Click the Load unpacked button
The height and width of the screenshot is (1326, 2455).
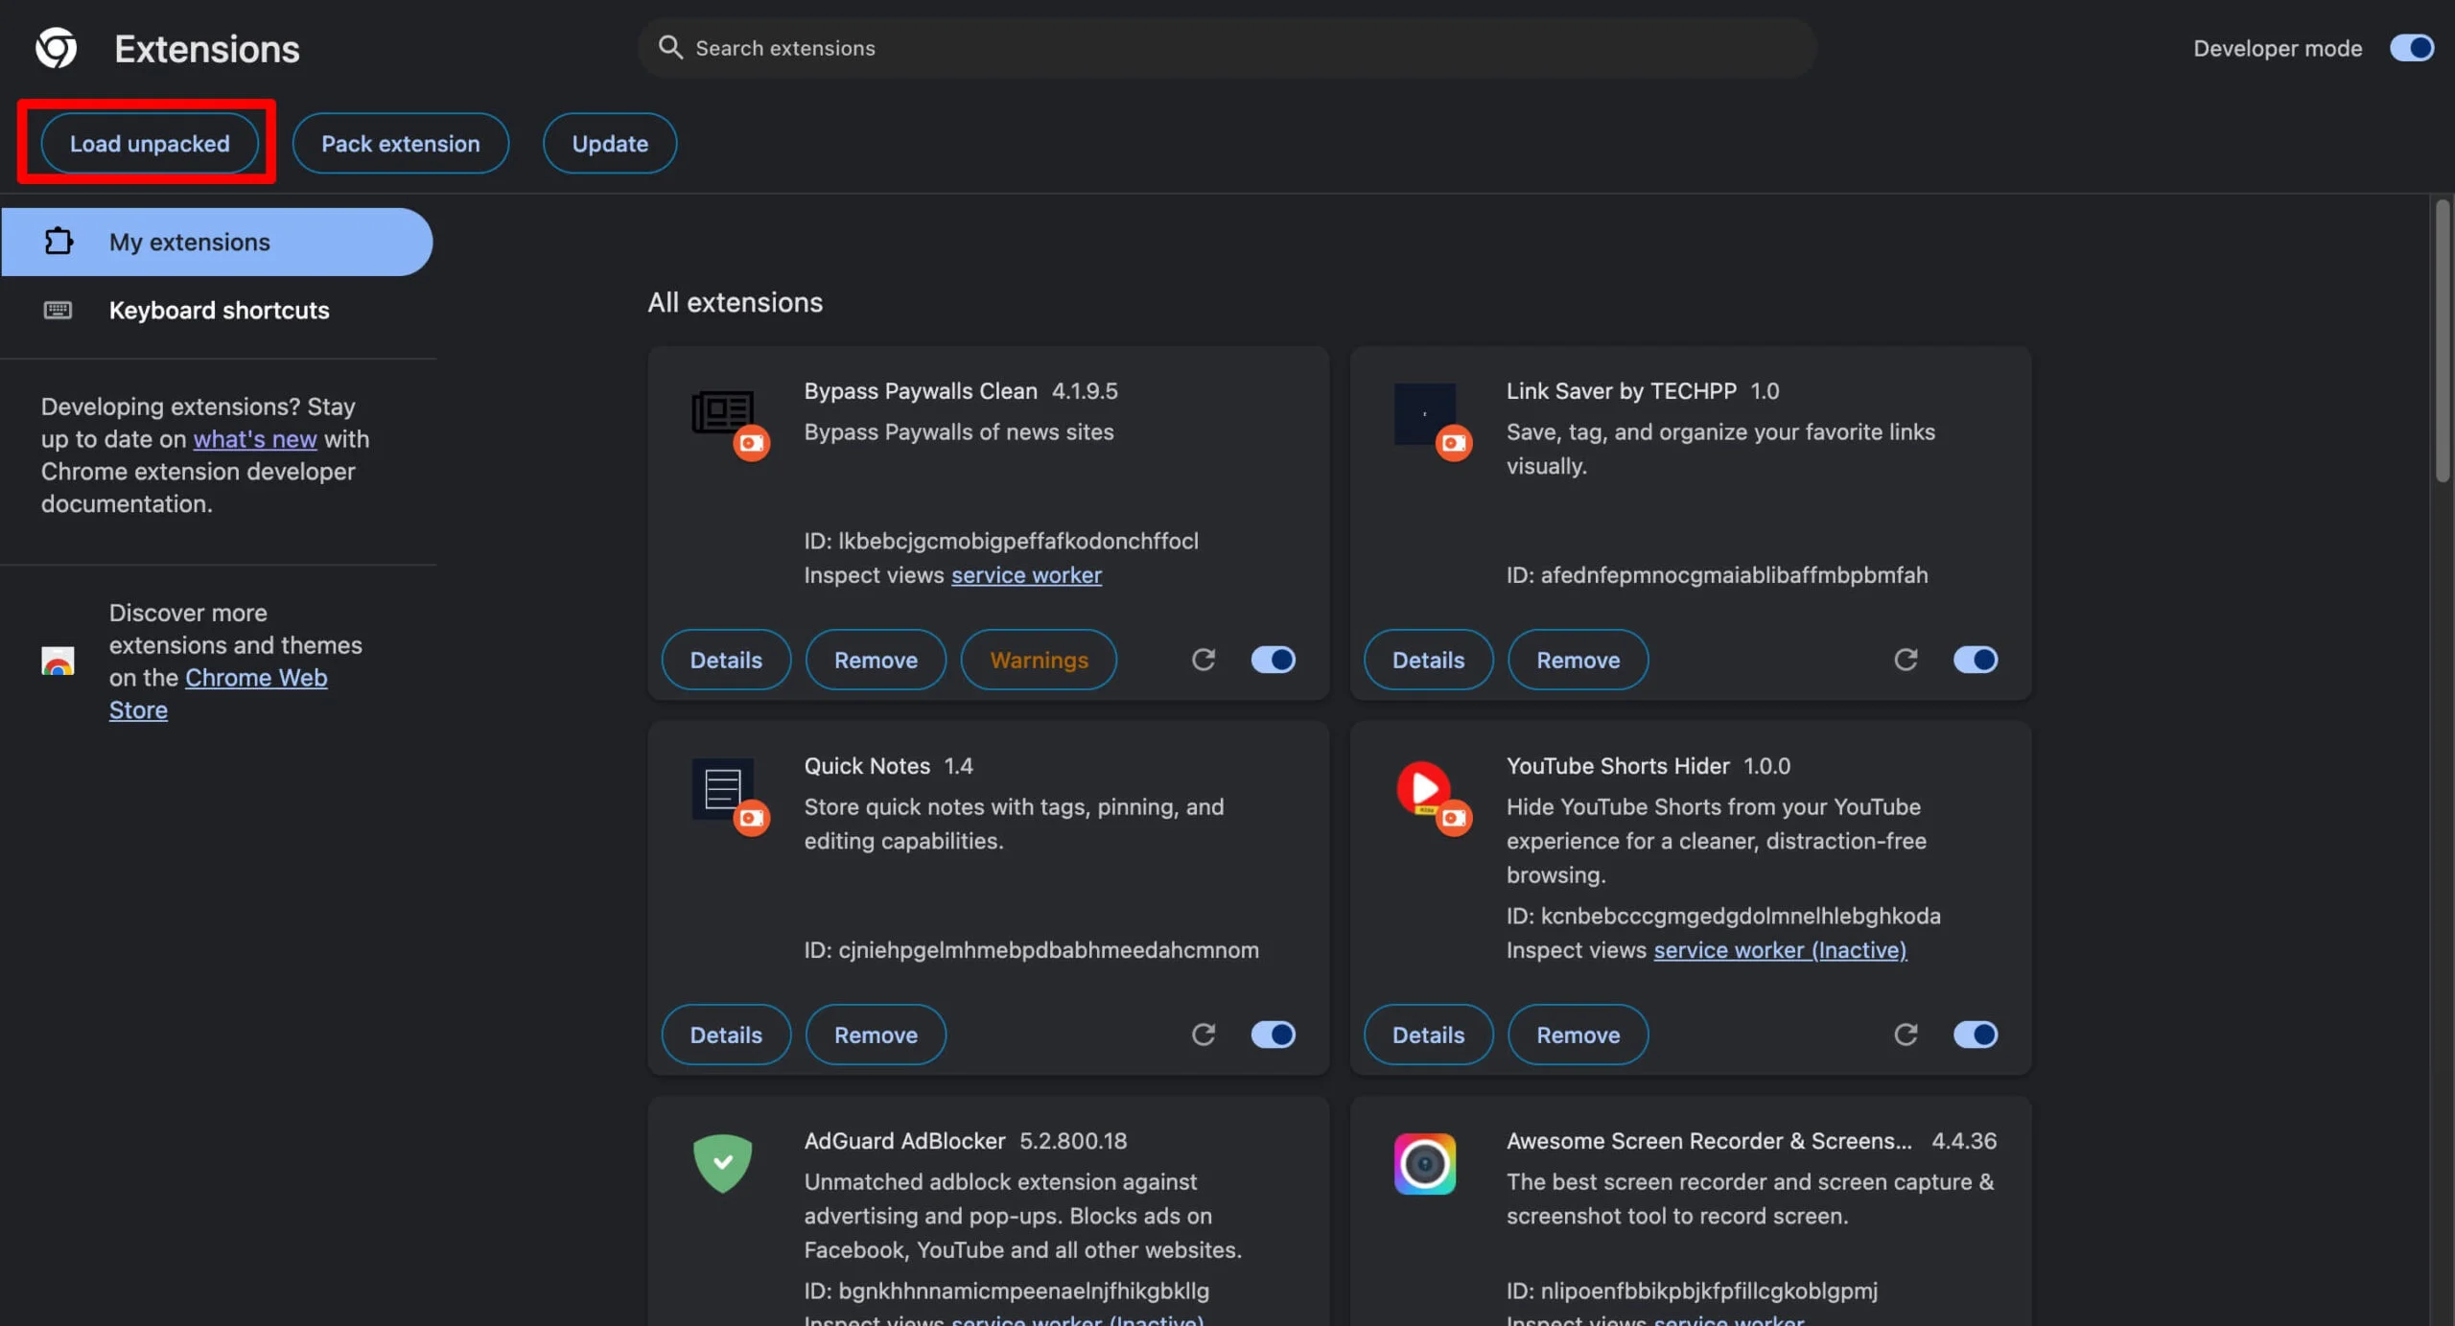[150, 143]
